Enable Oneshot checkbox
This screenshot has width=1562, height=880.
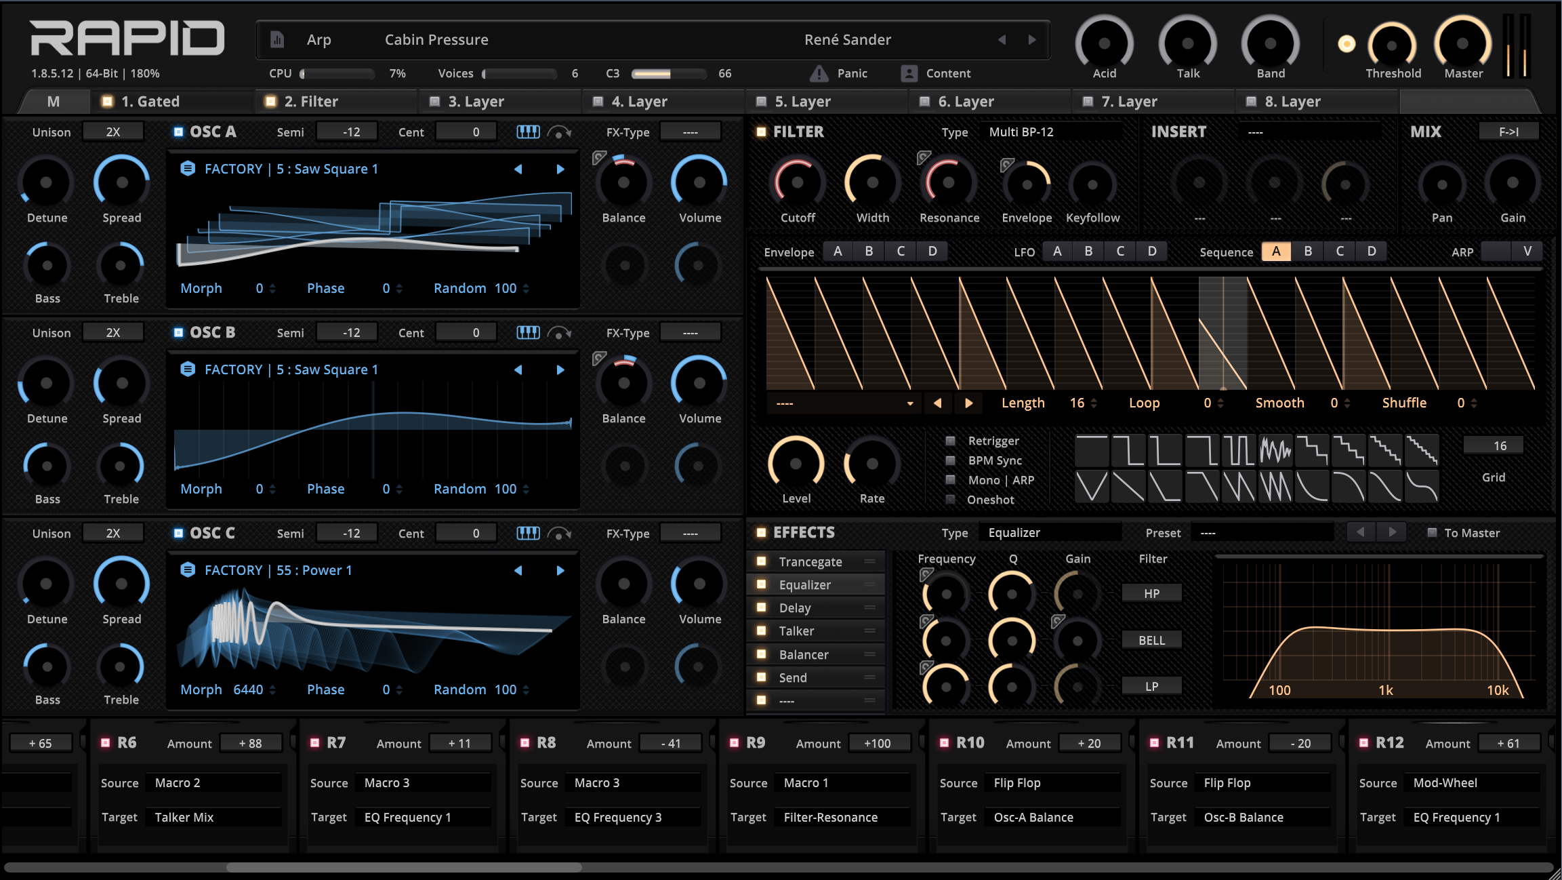click(950, 500)
